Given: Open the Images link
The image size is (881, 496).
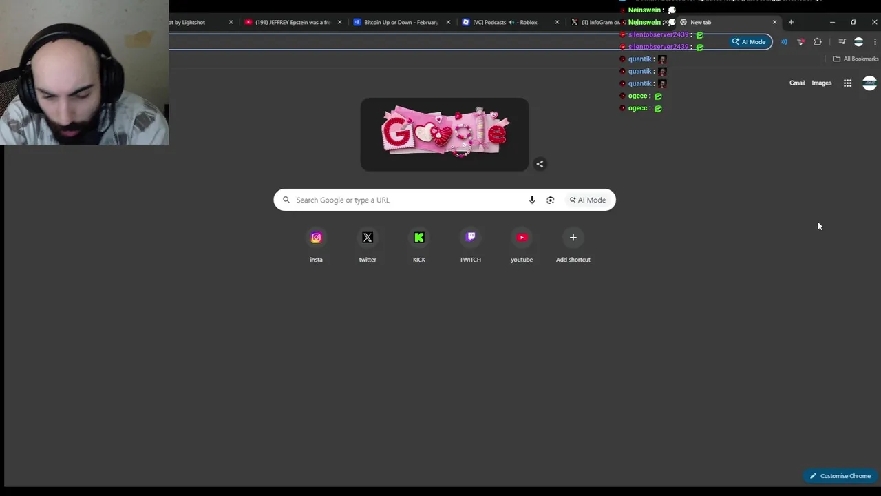Looking at the screenshot, I should coord(821,83).
